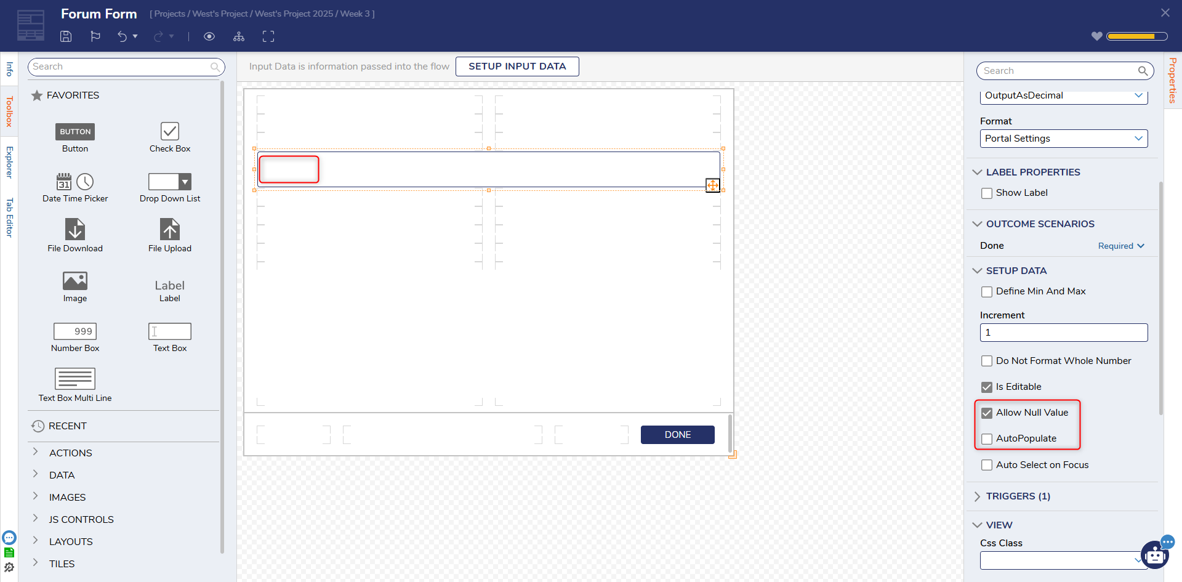Open the Tab Editor side tab
The height and width of the screenshot is (582, 1182).
pos(9,217)
